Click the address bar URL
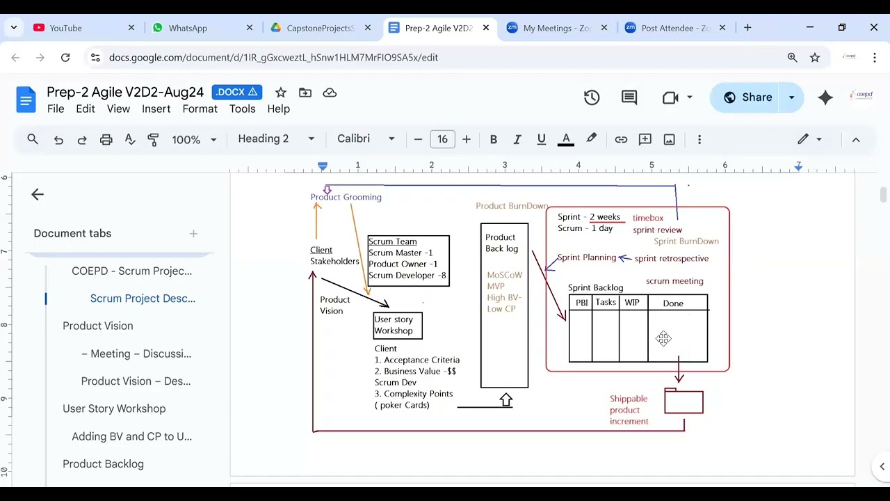Viewport: 890px width, 501px height. pyautogui.click(x=273, y=58)
